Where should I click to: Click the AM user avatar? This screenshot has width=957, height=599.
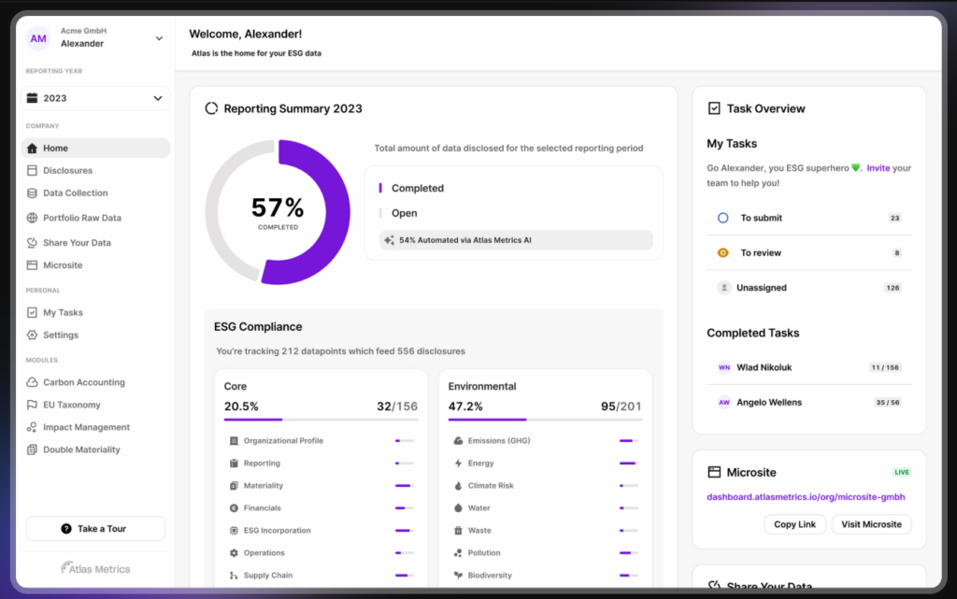coord(37,38)
